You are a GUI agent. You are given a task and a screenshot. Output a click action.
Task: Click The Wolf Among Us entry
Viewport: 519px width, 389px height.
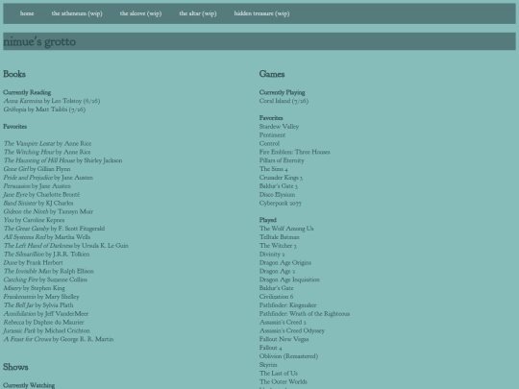(x=286, y=229)
